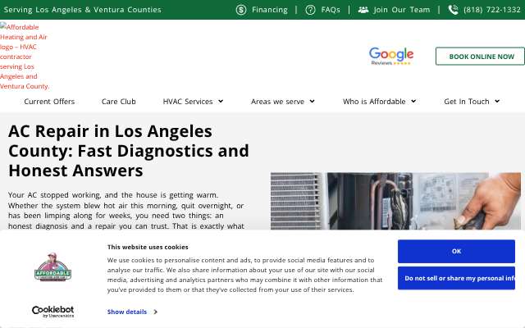This screenshot has width=525, height=328.
Task: Open Get In Touch menu item
Action: click(x=467, y=102)
